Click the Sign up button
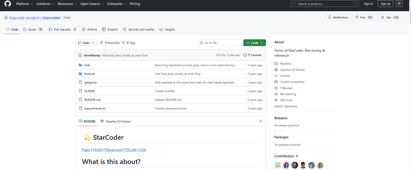This screenshot has width=411, height=170. click(x=385, y=4)
